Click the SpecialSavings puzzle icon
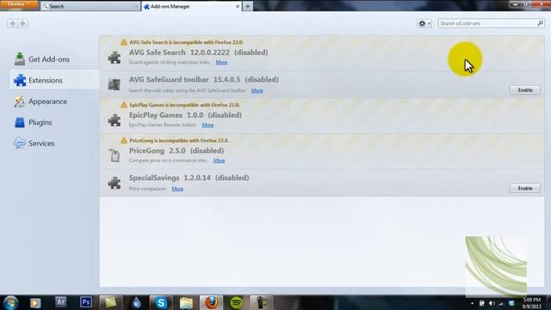This screenshot has height=310, width=551. click(x=115, y=183)
